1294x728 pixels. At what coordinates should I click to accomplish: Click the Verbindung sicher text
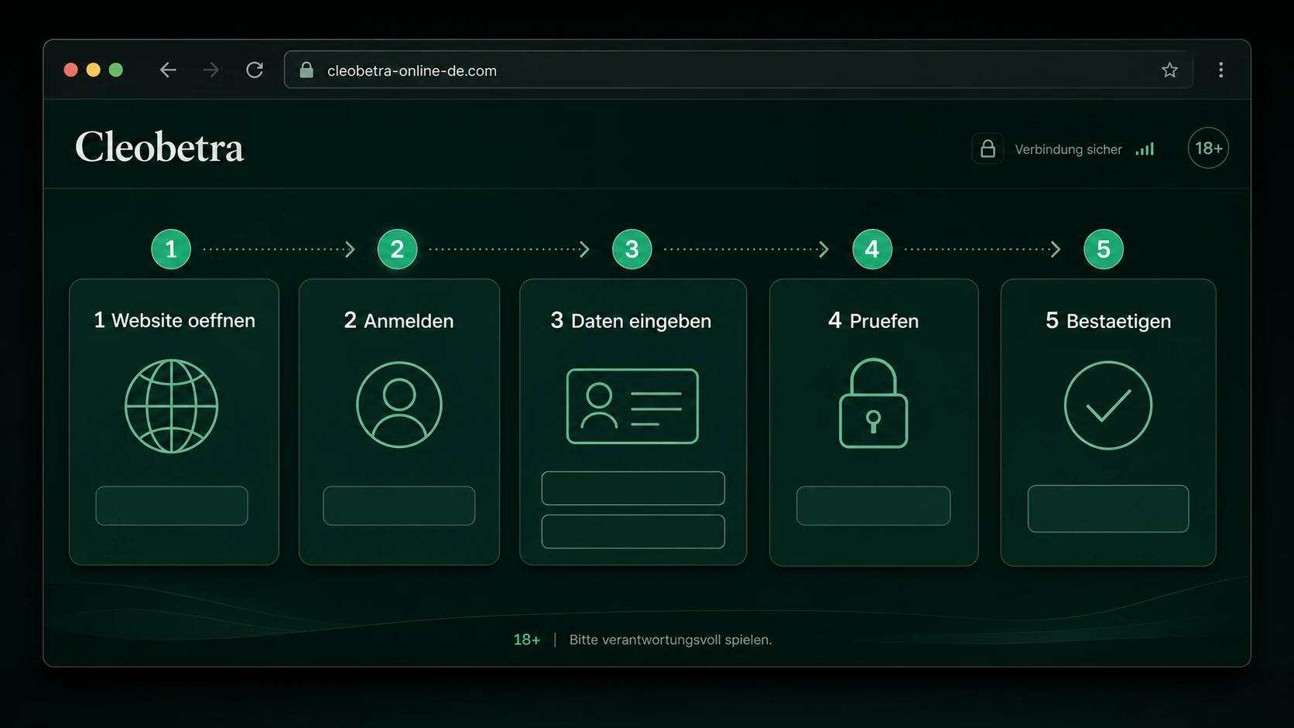tap(1068, 149)
